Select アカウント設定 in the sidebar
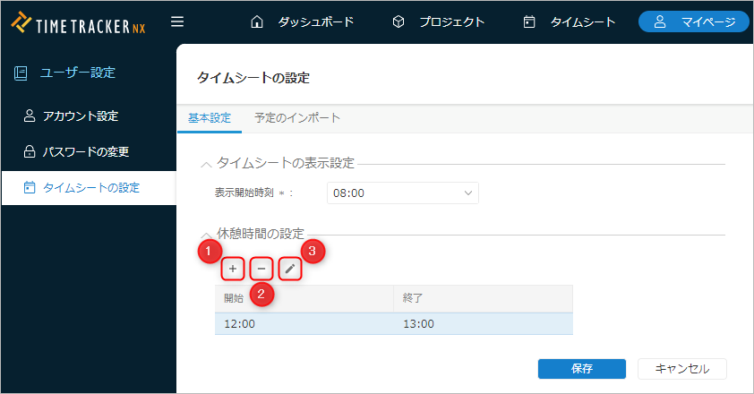Screen dimensions: 754x394 click(x=81, y=116)
